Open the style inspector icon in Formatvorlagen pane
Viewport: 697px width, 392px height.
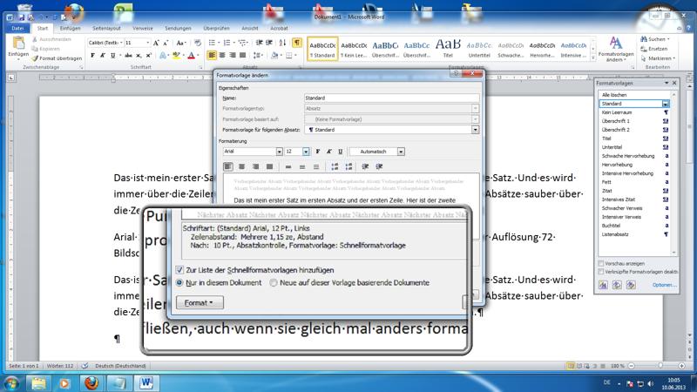(x=617, y=285)
